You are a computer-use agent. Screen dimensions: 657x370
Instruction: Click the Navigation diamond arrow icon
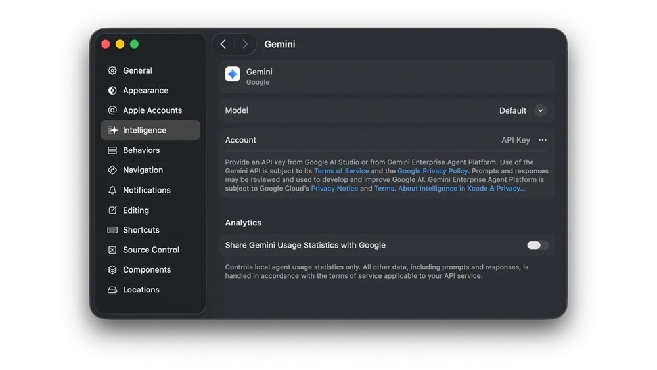pyautogui.click(x=112, y=170)
